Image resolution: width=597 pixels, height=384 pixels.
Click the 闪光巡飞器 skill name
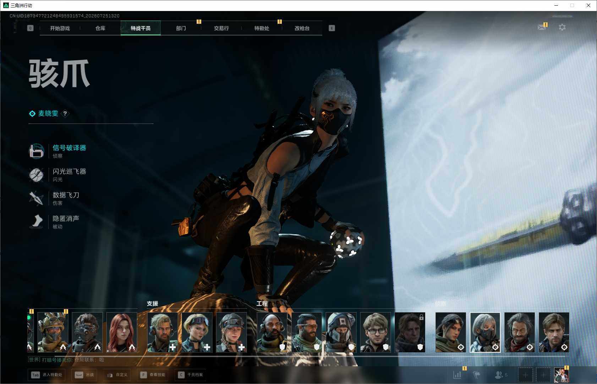[69, 171]
